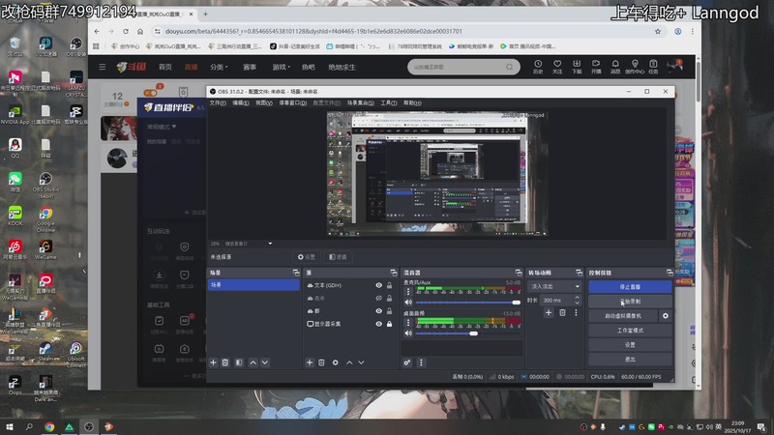Screen dimensions: 774x435
Task: Remove the transition using the trash icon
Action: [562, 312]
